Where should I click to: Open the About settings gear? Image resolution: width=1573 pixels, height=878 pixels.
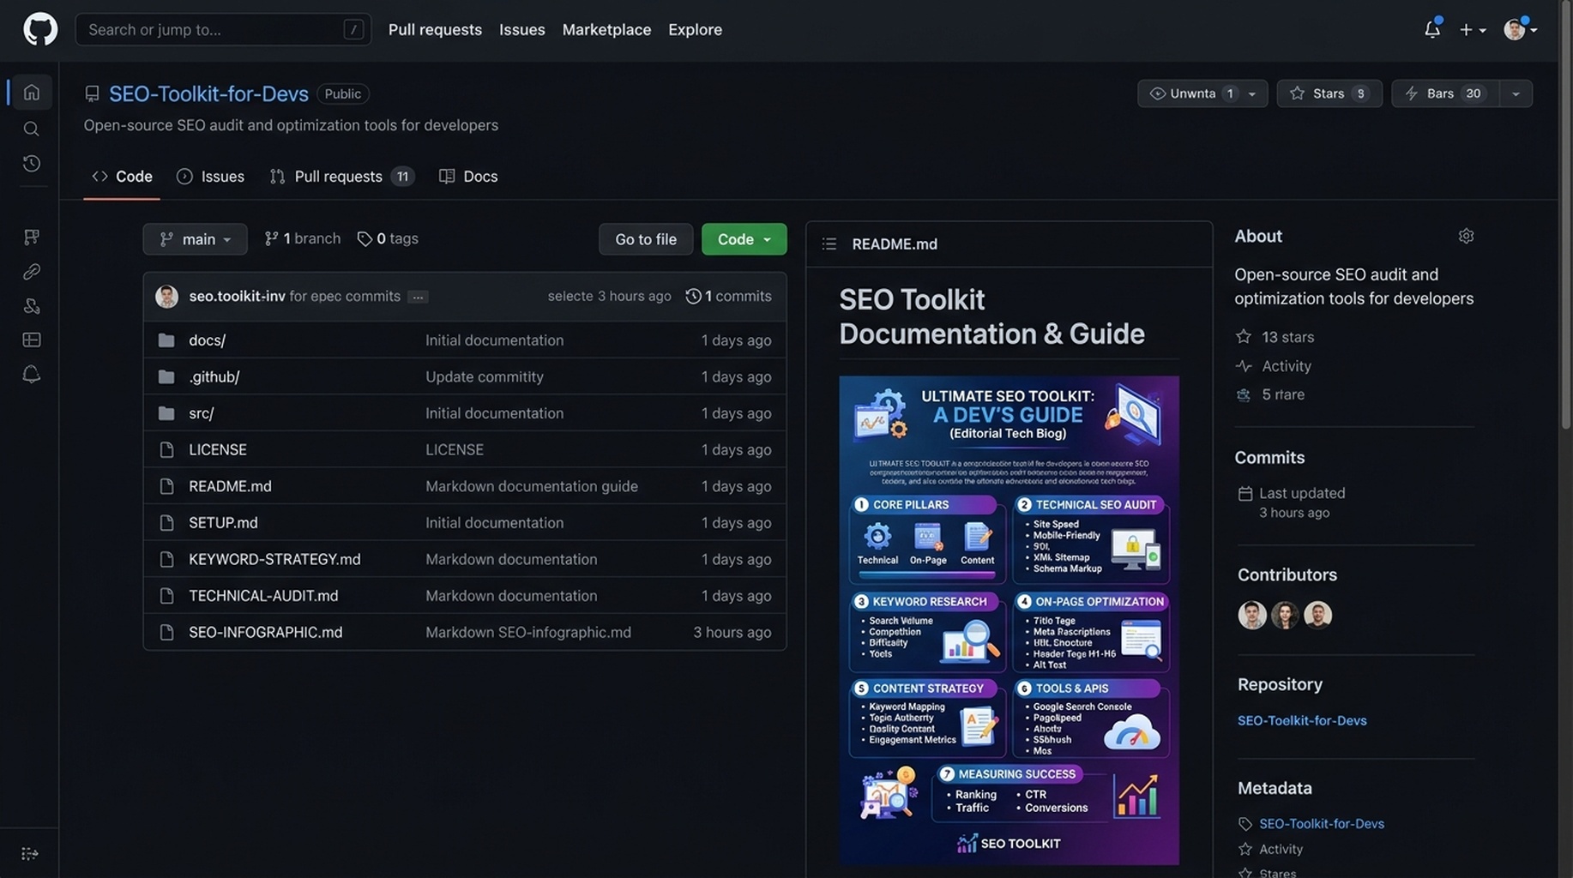click(x=1466, y=236)
